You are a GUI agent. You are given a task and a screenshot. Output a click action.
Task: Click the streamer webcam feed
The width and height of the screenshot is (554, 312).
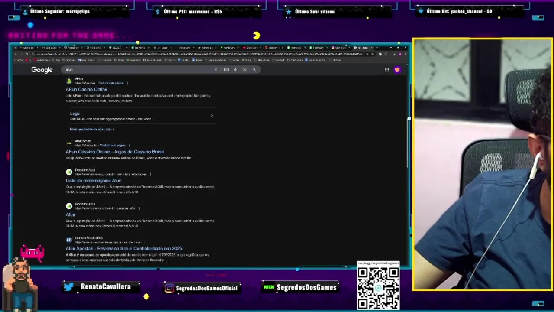point(482,164)
